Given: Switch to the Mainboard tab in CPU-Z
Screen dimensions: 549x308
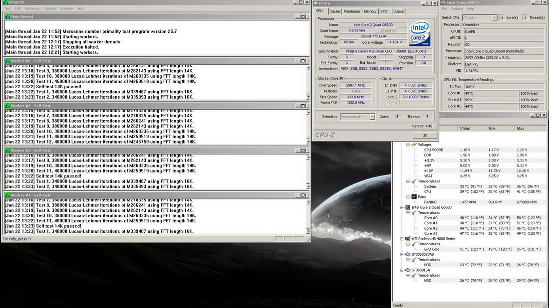Looking at the screenshot, I should (351, 11).
